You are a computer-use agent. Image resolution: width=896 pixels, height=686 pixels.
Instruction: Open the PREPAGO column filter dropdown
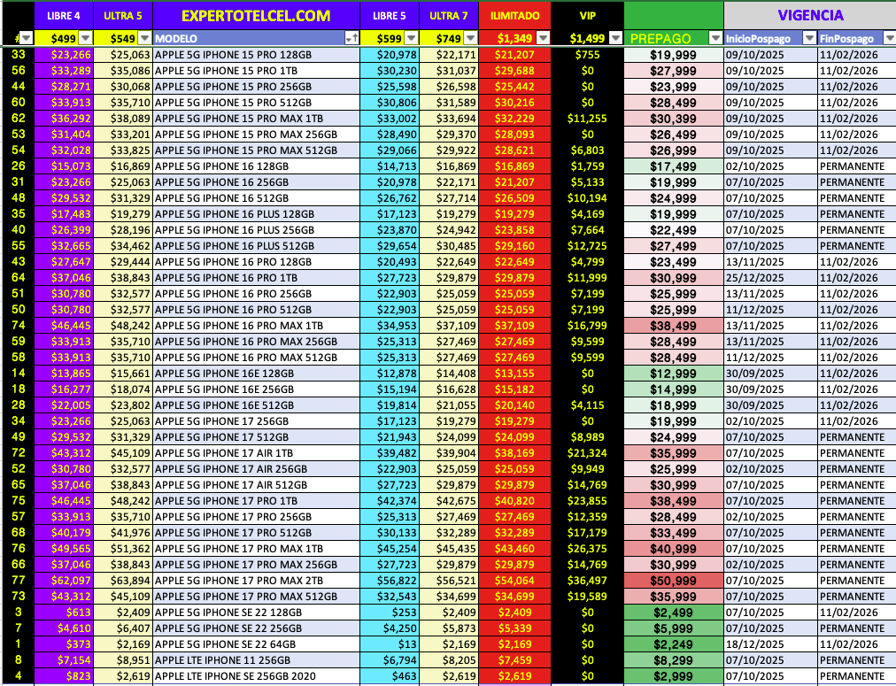(x=714, y=38)
